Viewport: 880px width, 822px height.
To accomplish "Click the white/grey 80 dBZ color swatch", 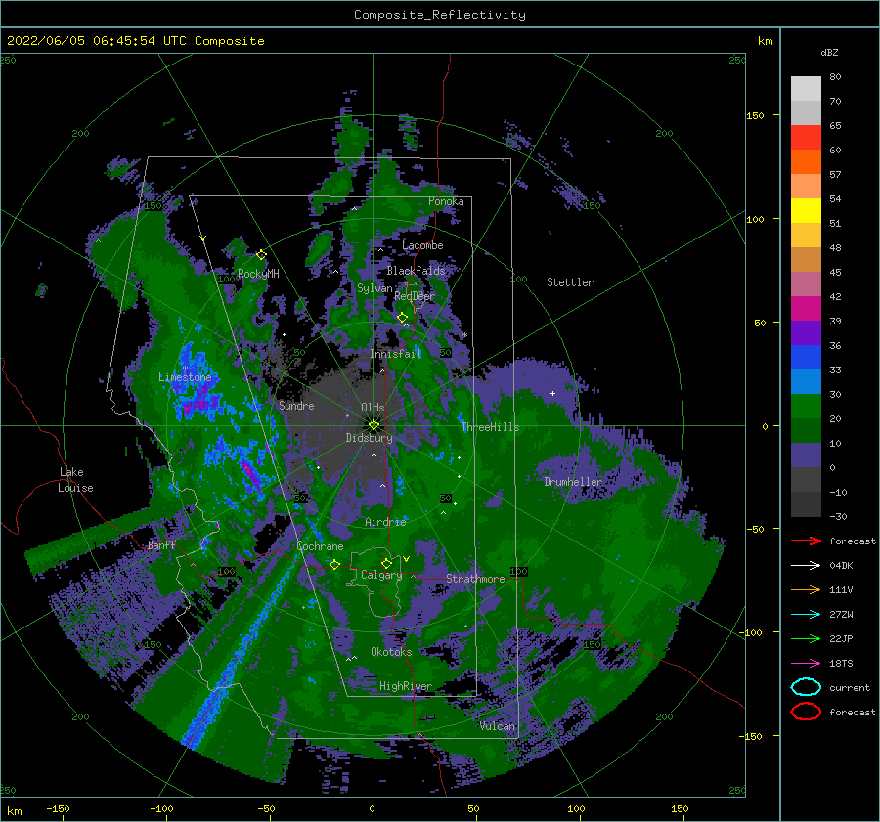I will [806, 88].
